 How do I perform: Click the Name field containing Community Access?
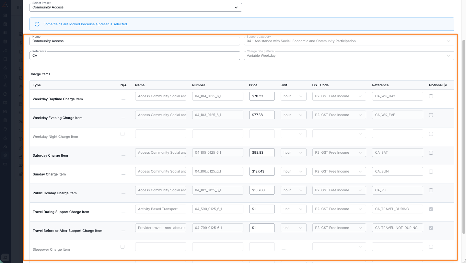(134, 41)
